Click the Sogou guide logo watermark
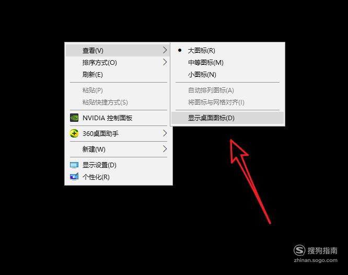The width and height of the screenshot is (348, 275). pos(316,250)
